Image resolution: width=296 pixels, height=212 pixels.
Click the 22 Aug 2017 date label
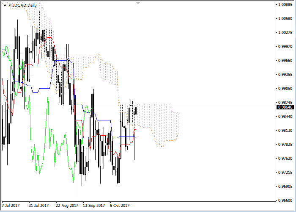[x=67, y=205]
